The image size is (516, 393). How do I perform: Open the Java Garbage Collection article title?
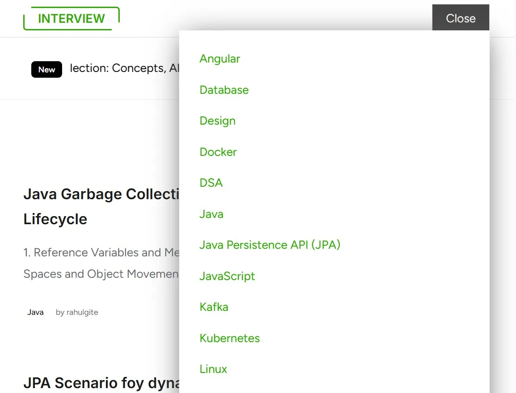click(x=101, y=206)
